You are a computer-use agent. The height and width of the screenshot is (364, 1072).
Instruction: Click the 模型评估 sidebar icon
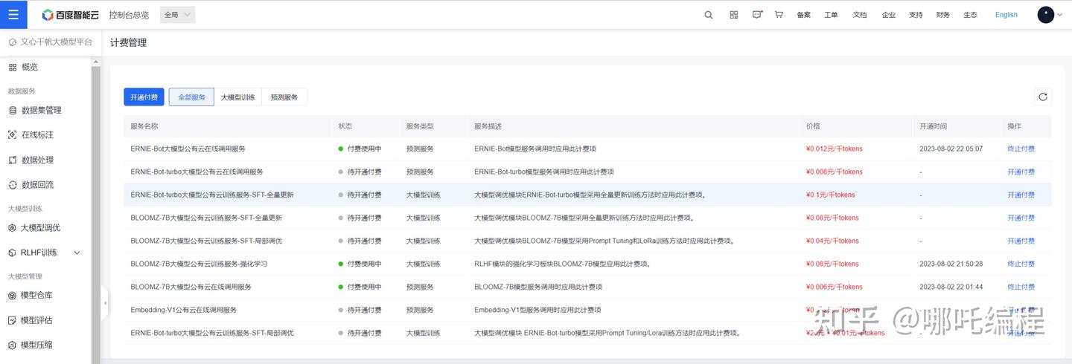point(12,320)
